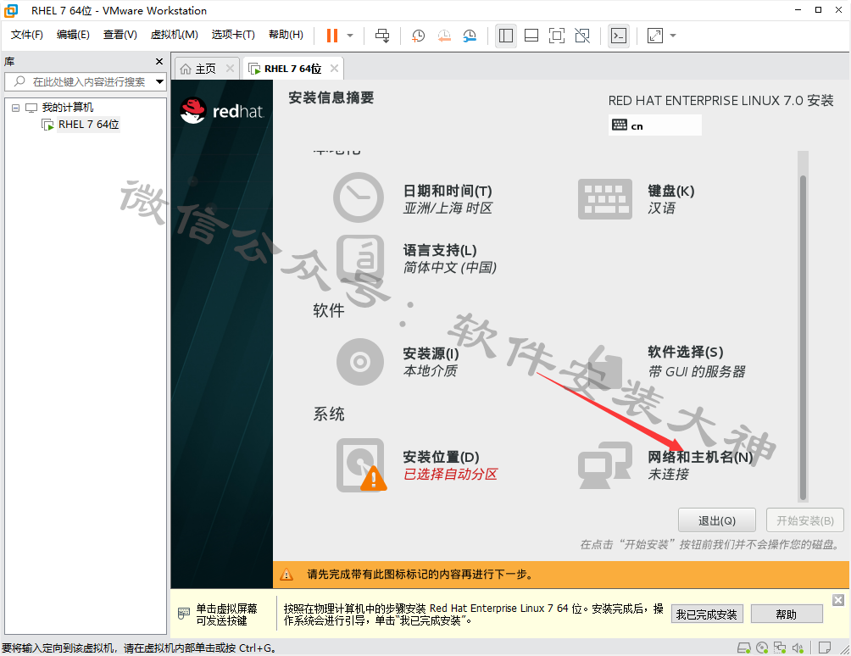Switch to Unity mode
The width and height of the screenshot is (851, 656).
(582, 36)
